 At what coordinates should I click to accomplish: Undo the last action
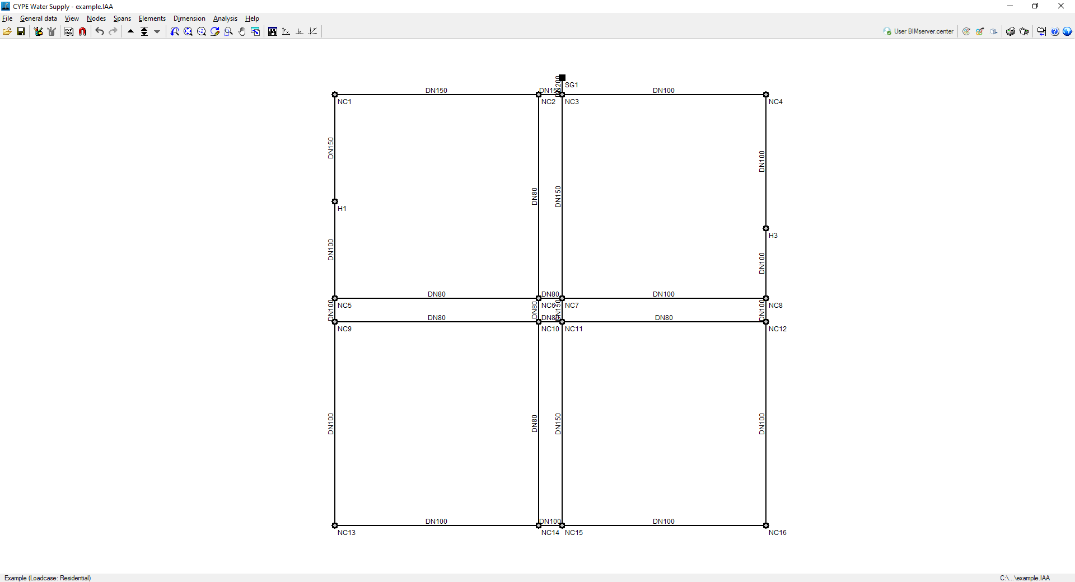100,31
